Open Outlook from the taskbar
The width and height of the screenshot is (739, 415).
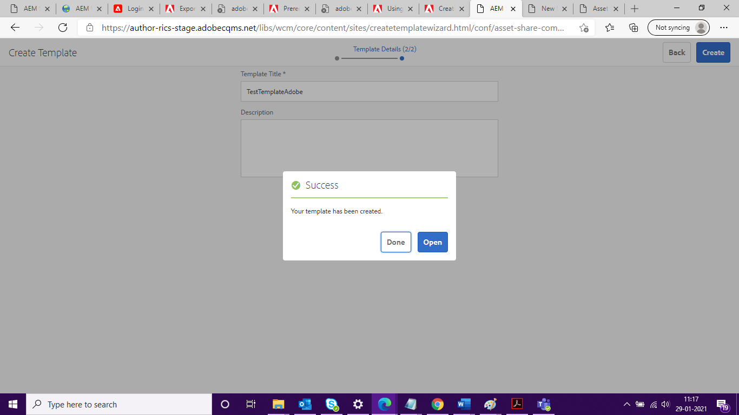(305, 404)
